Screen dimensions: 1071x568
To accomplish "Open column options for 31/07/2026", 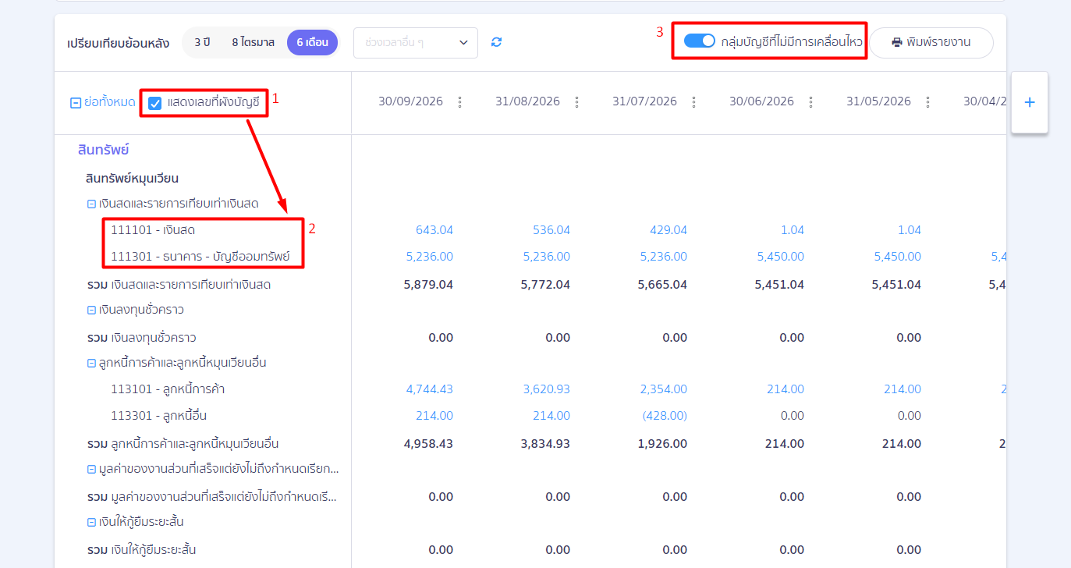I will (x=693, y=101).
